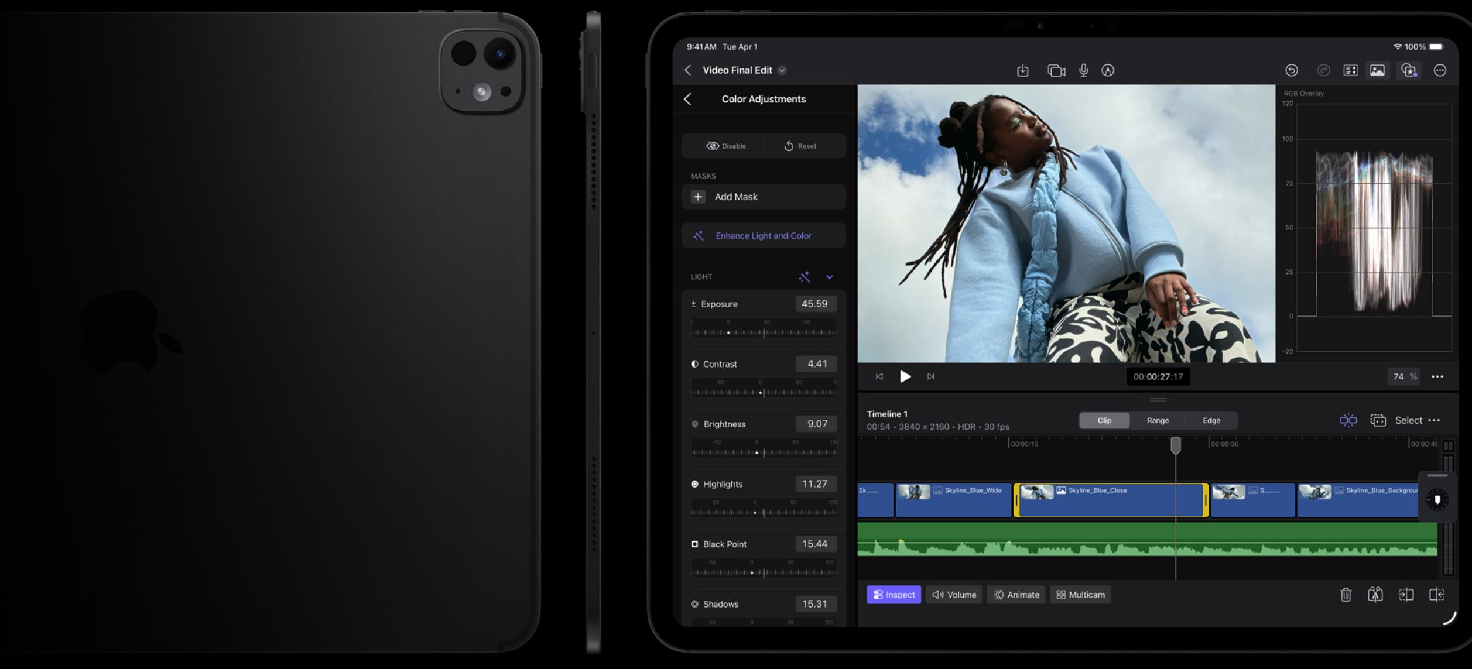
Task: Click Enhance Light and Color
Action: click(763, 235)
